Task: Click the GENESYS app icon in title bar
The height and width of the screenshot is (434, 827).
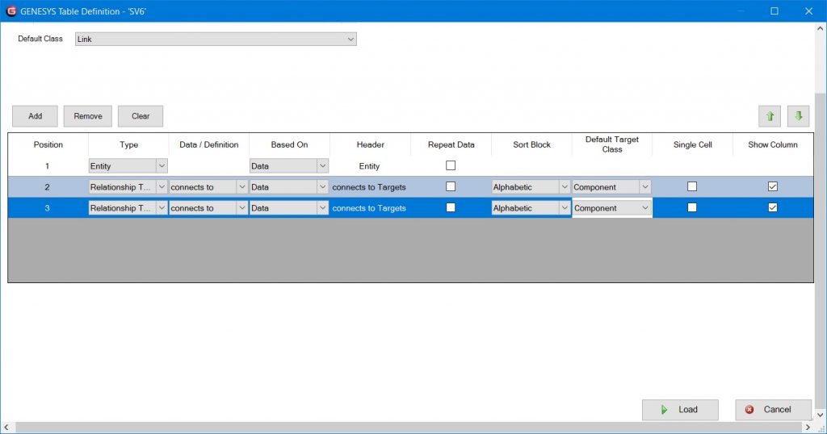Action: pyautogui.click(x=11, y=11)
